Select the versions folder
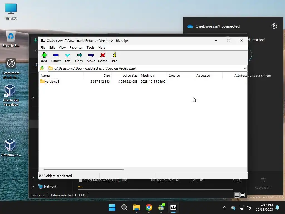Viewport: 285px width, 214px height. [x=51, y=82]
